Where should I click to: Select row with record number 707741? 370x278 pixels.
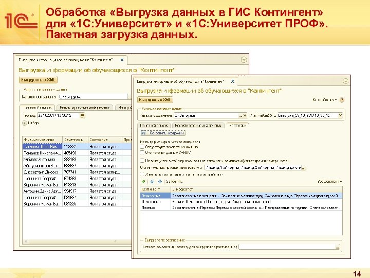[x=77, y=172]
